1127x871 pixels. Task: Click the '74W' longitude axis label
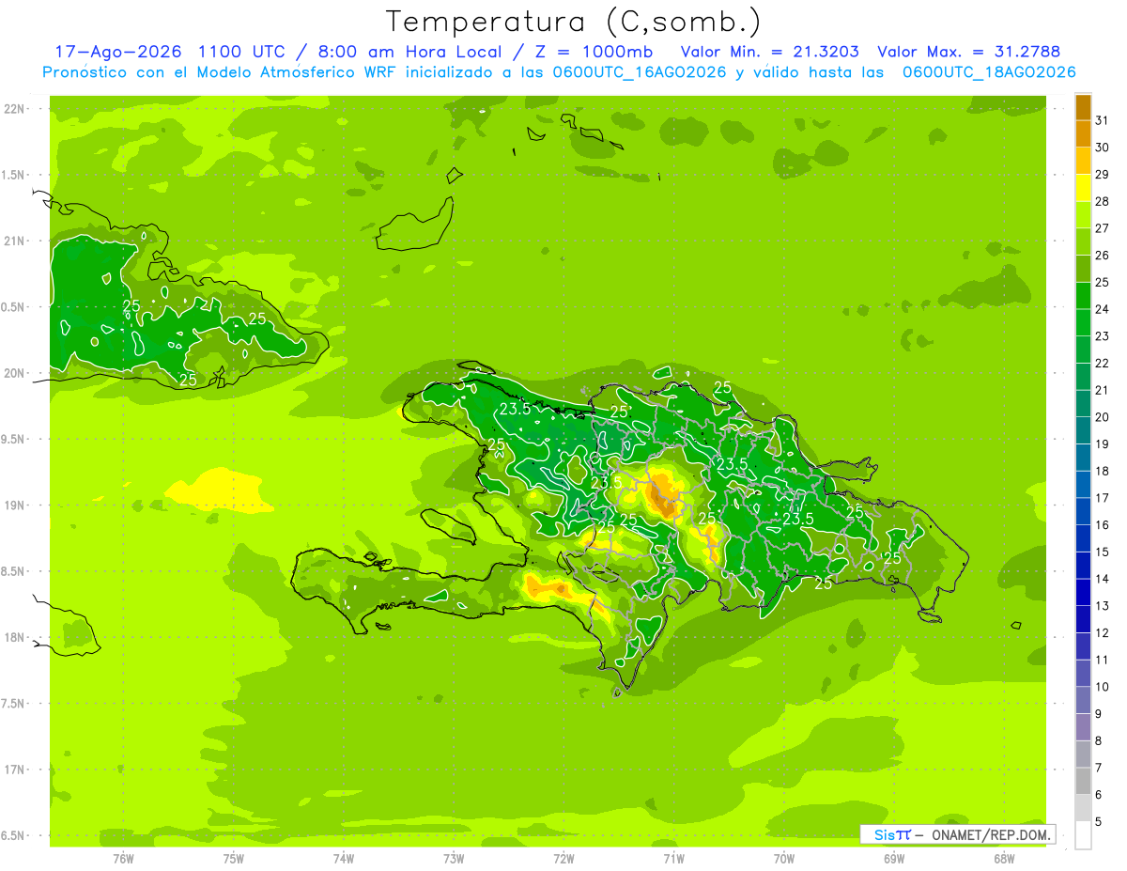[344, 858]
